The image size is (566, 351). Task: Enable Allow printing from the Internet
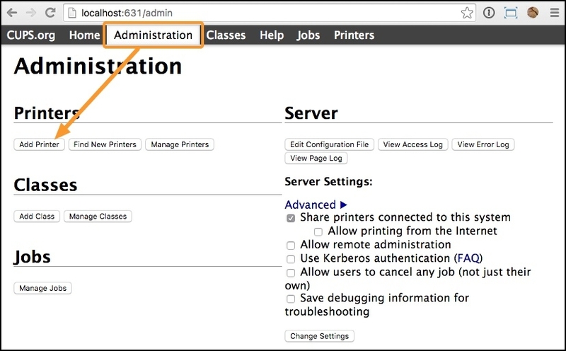click(x=318, y=231)
